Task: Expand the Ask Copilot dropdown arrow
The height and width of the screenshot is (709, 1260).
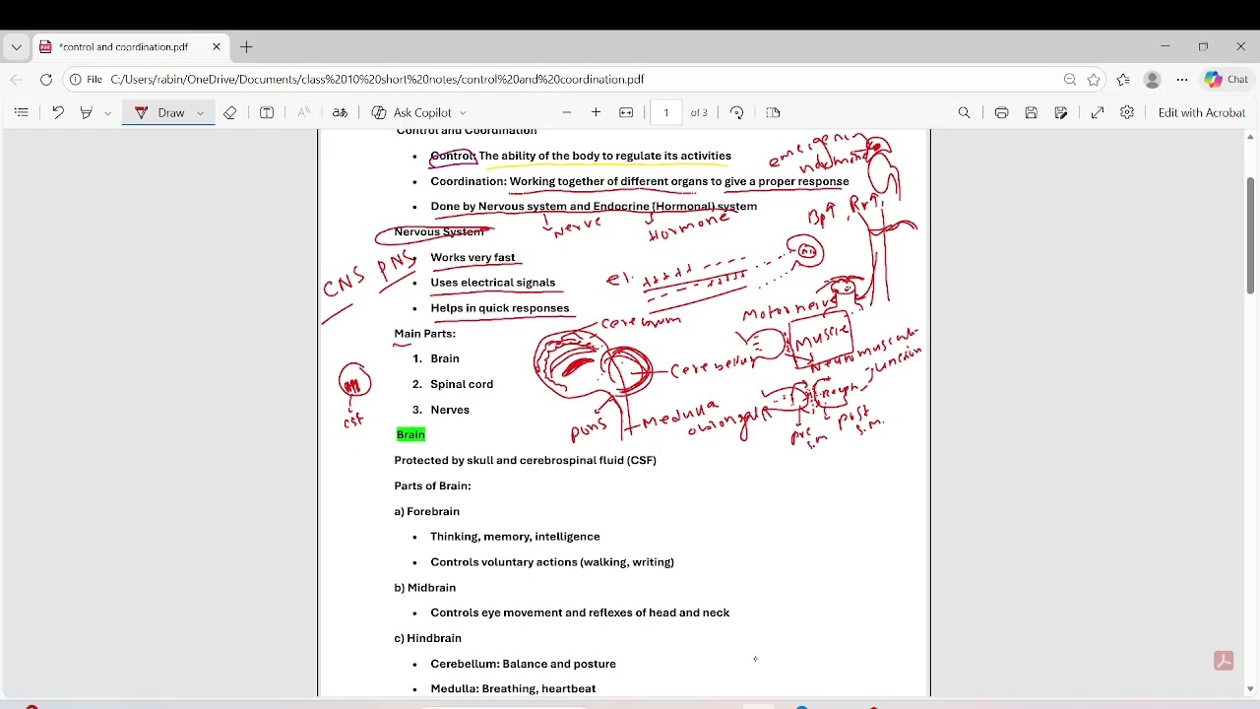Action: (x=463, y=113)
